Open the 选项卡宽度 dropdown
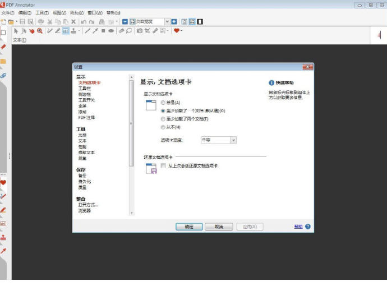Image resolution: width=387 pixels, height=286 pixels. pyautogui.click(x=233, y=140)
